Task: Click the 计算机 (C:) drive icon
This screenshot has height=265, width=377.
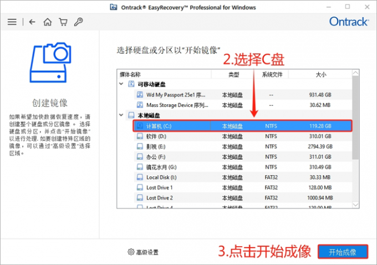Action: 140,126
